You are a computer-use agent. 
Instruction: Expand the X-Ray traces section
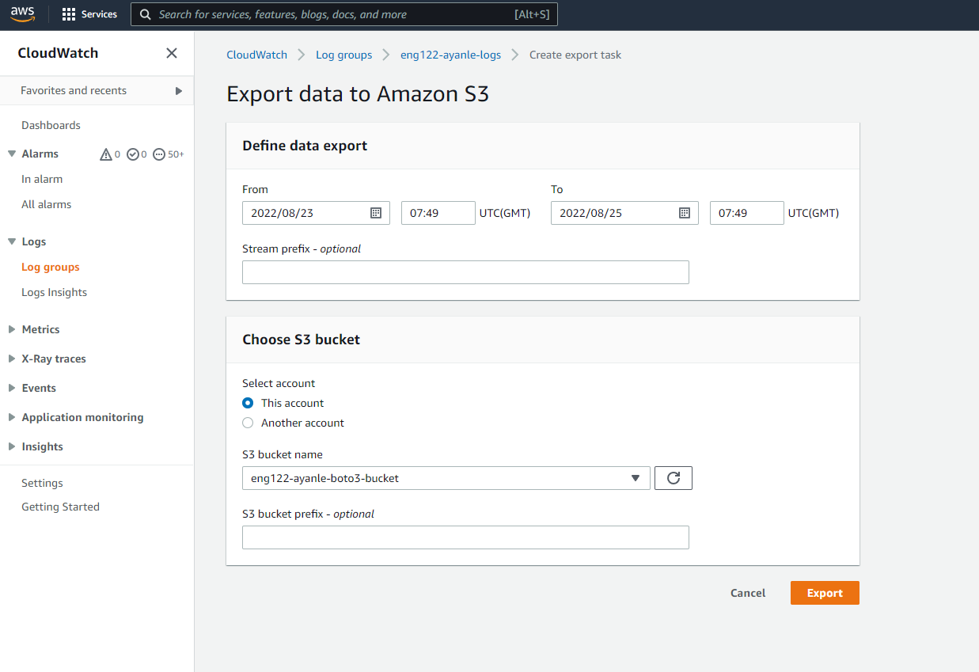pos(12,359)
